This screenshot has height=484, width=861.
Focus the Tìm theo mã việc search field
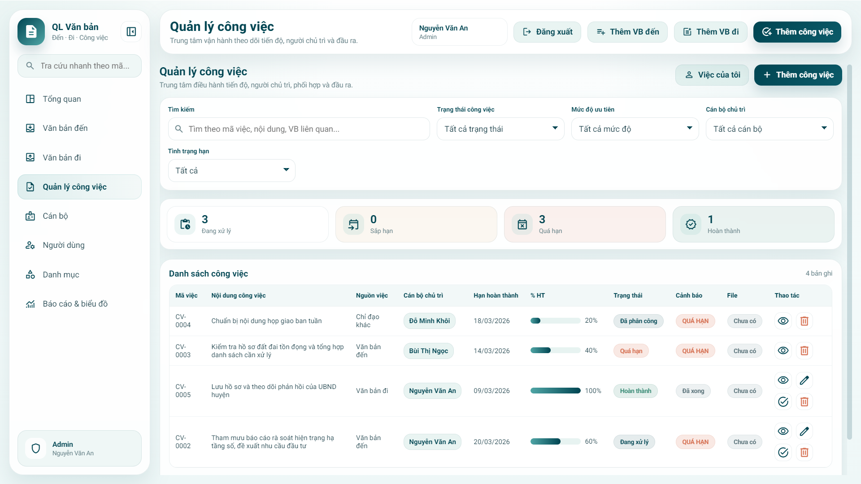[299, 129]
